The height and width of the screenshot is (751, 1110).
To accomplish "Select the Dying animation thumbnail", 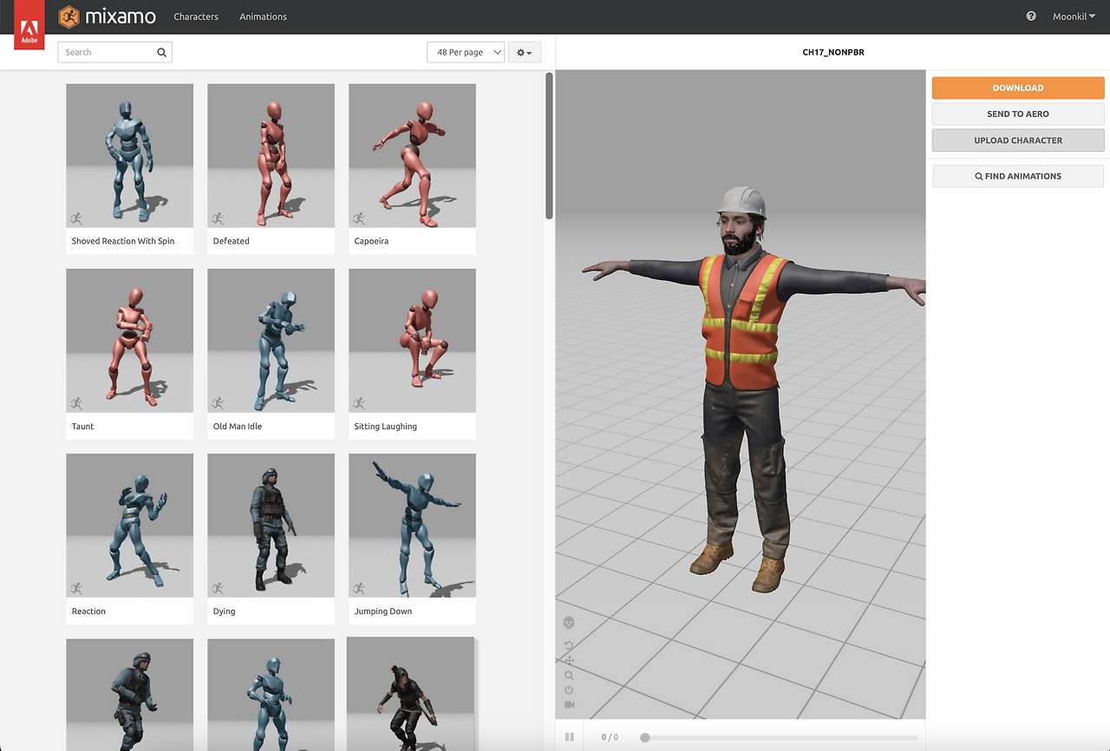I will (x=271, y=526).
